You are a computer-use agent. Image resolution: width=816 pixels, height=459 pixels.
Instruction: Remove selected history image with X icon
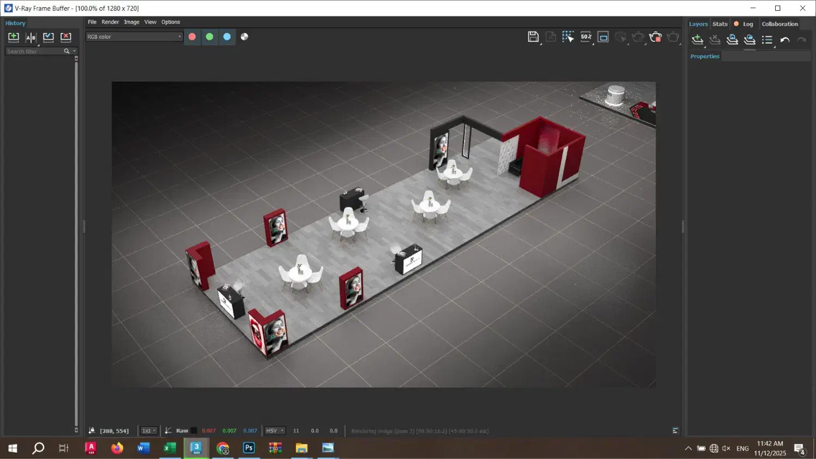point(66,38)
